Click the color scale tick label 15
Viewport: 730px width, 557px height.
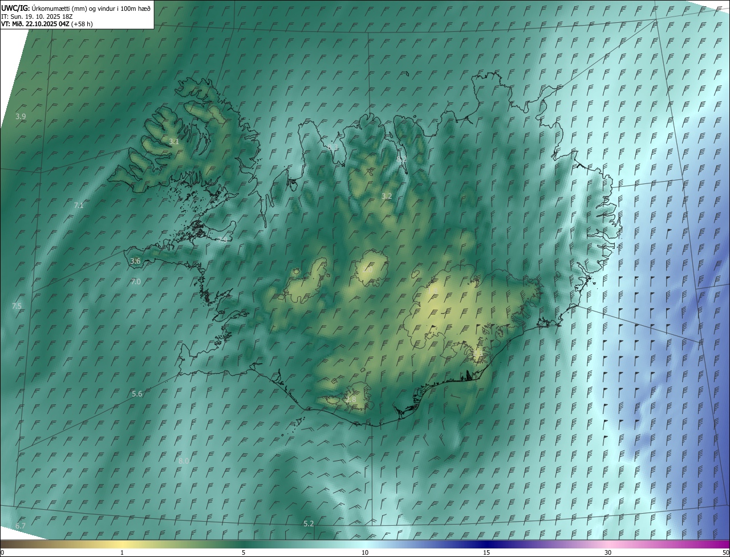tap(486, 552)
